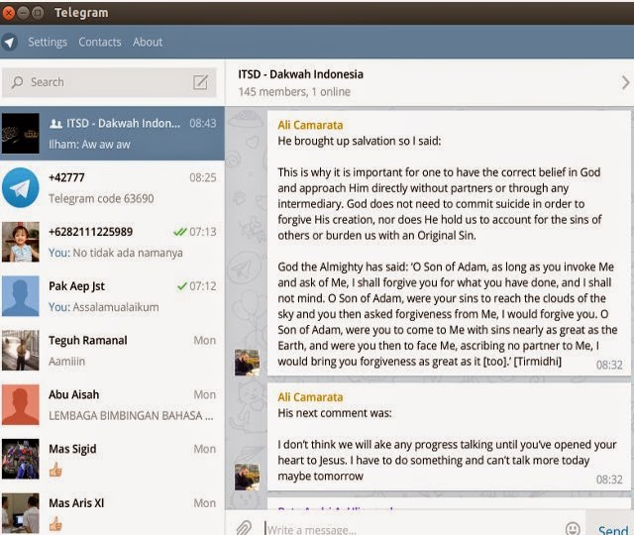The width and height of the screenshot is (634, 535).
Task: Open the ITSD - Dakwah Indonesia chat row
Action: 112,134
